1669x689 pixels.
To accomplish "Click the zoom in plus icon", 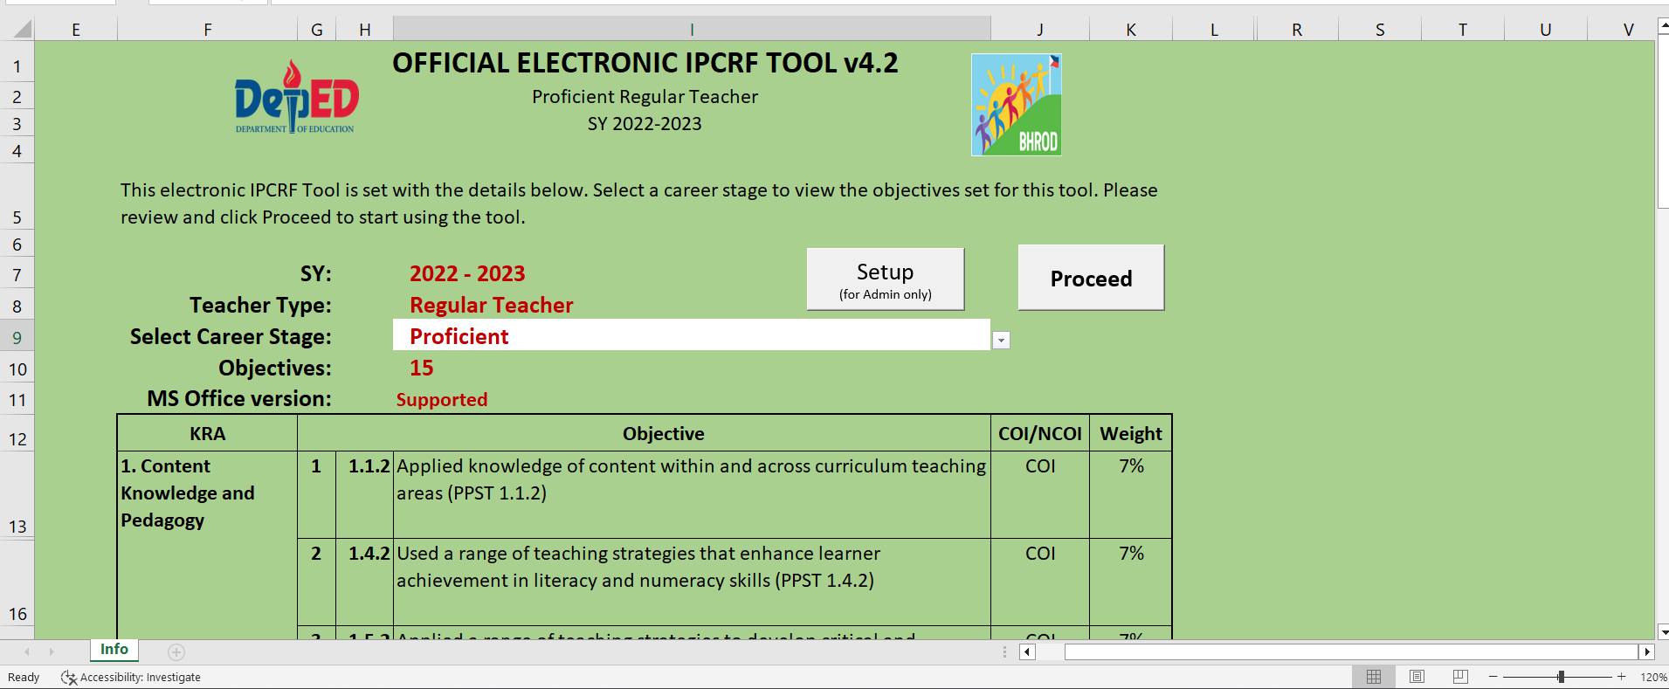I will click(1622, 677).
